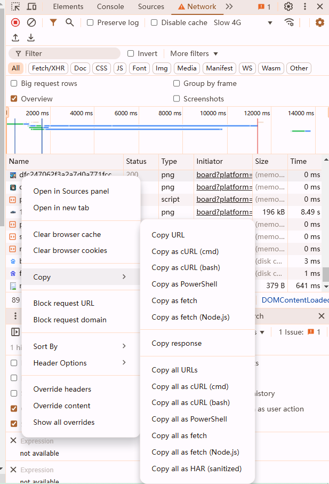329x484 pixels.
Task: Expand the Copy submenu
Action: (81, 277)
